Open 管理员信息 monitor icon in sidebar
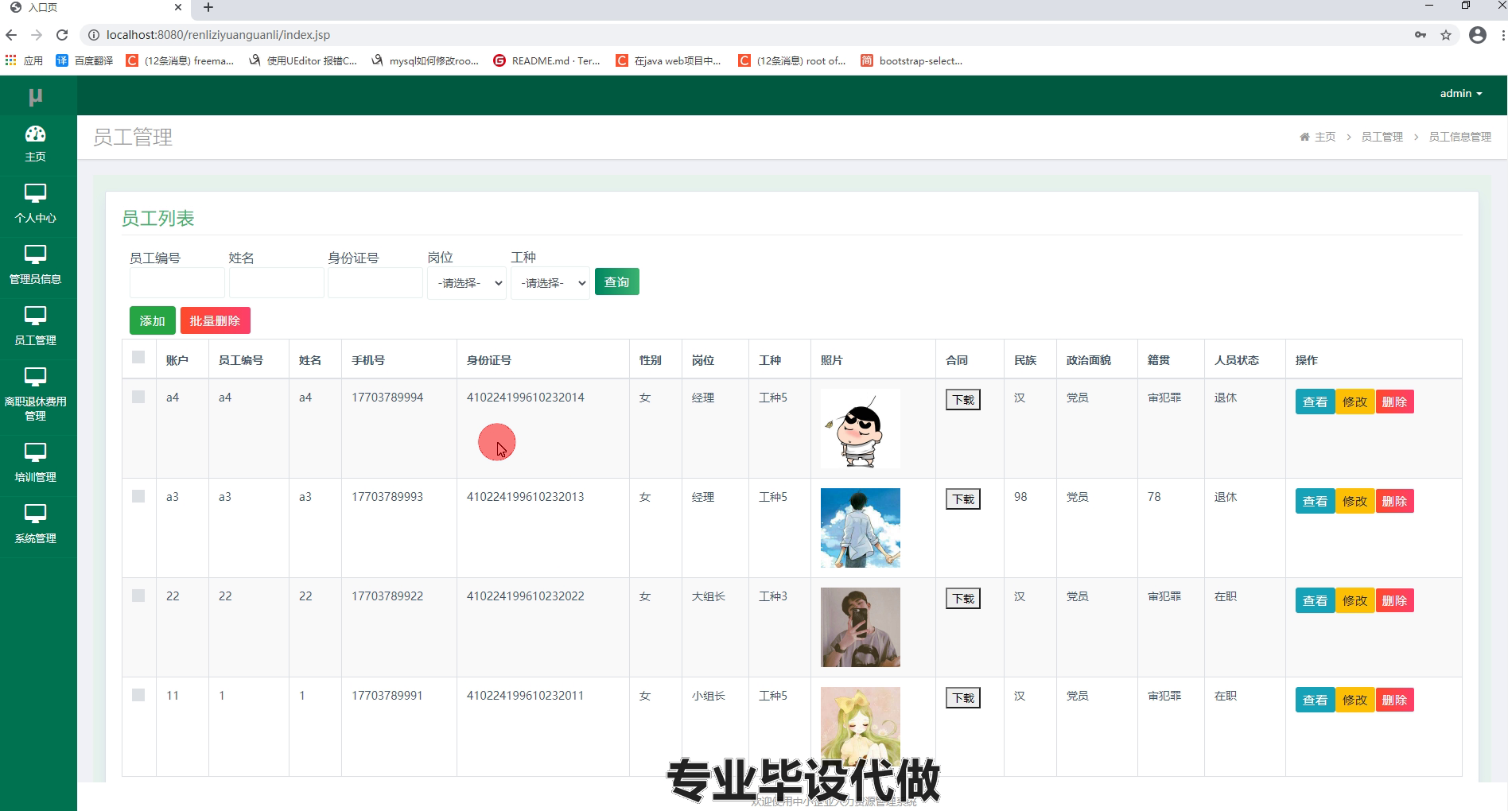This screenshot has height=811, width=1508. pyautogui.click(x=35, y=254)
